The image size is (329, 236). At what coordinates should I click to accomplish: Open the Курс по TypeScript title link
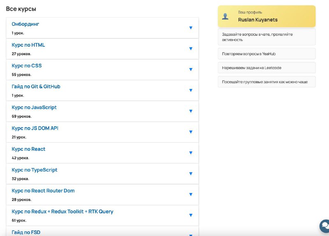(35, 170)
